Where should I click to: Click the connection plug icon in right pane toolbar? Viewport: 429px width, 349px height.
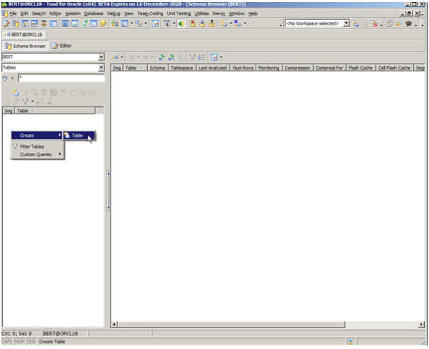[115, 57]
